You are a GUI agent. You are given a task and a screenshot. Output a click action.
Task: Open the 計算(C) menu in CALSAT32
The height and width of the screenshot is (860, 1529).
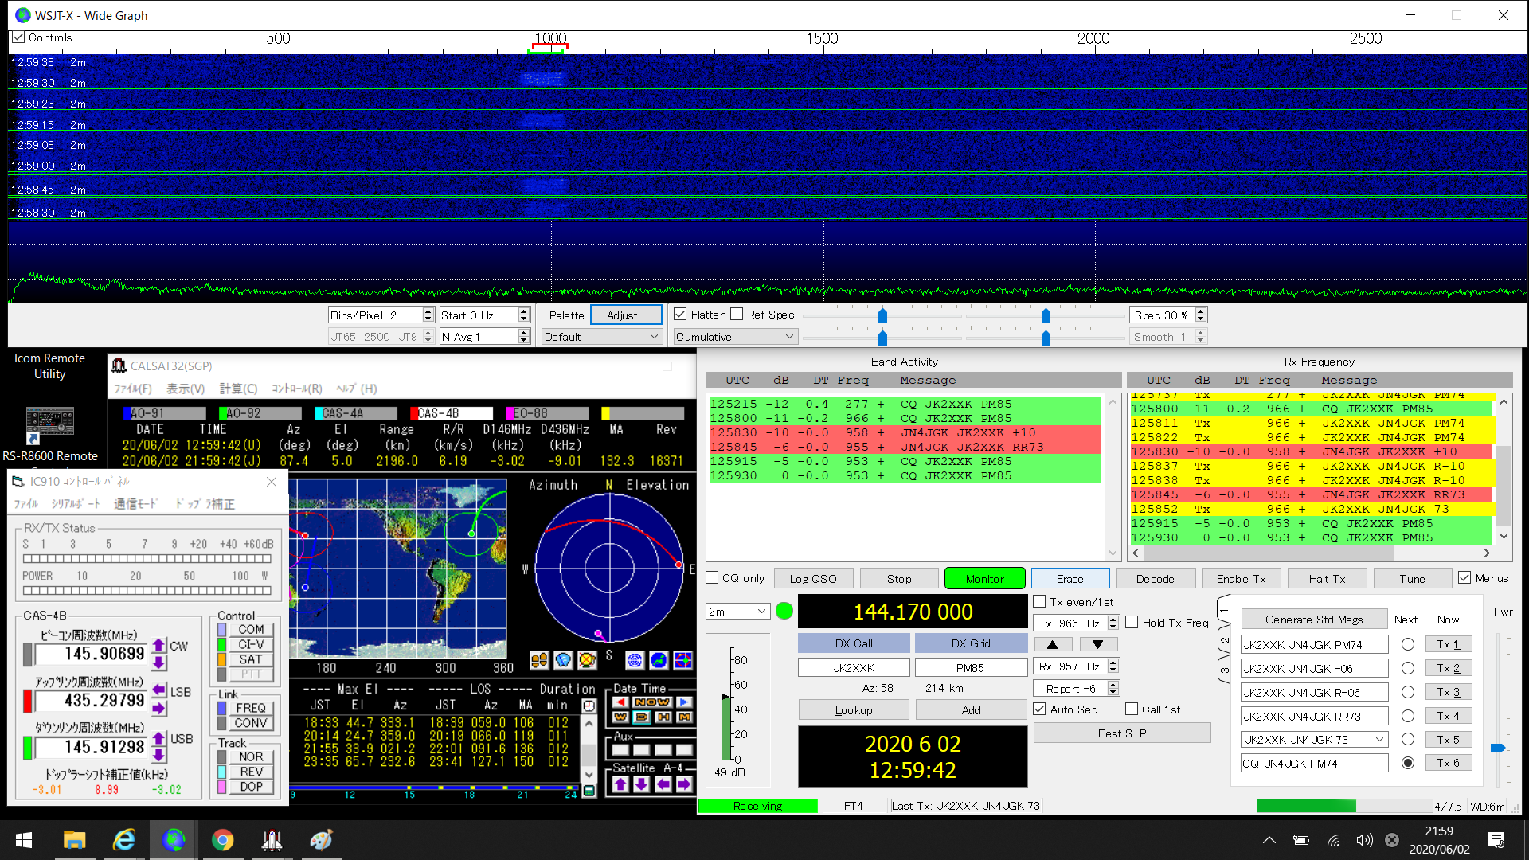tap(238, 389)
